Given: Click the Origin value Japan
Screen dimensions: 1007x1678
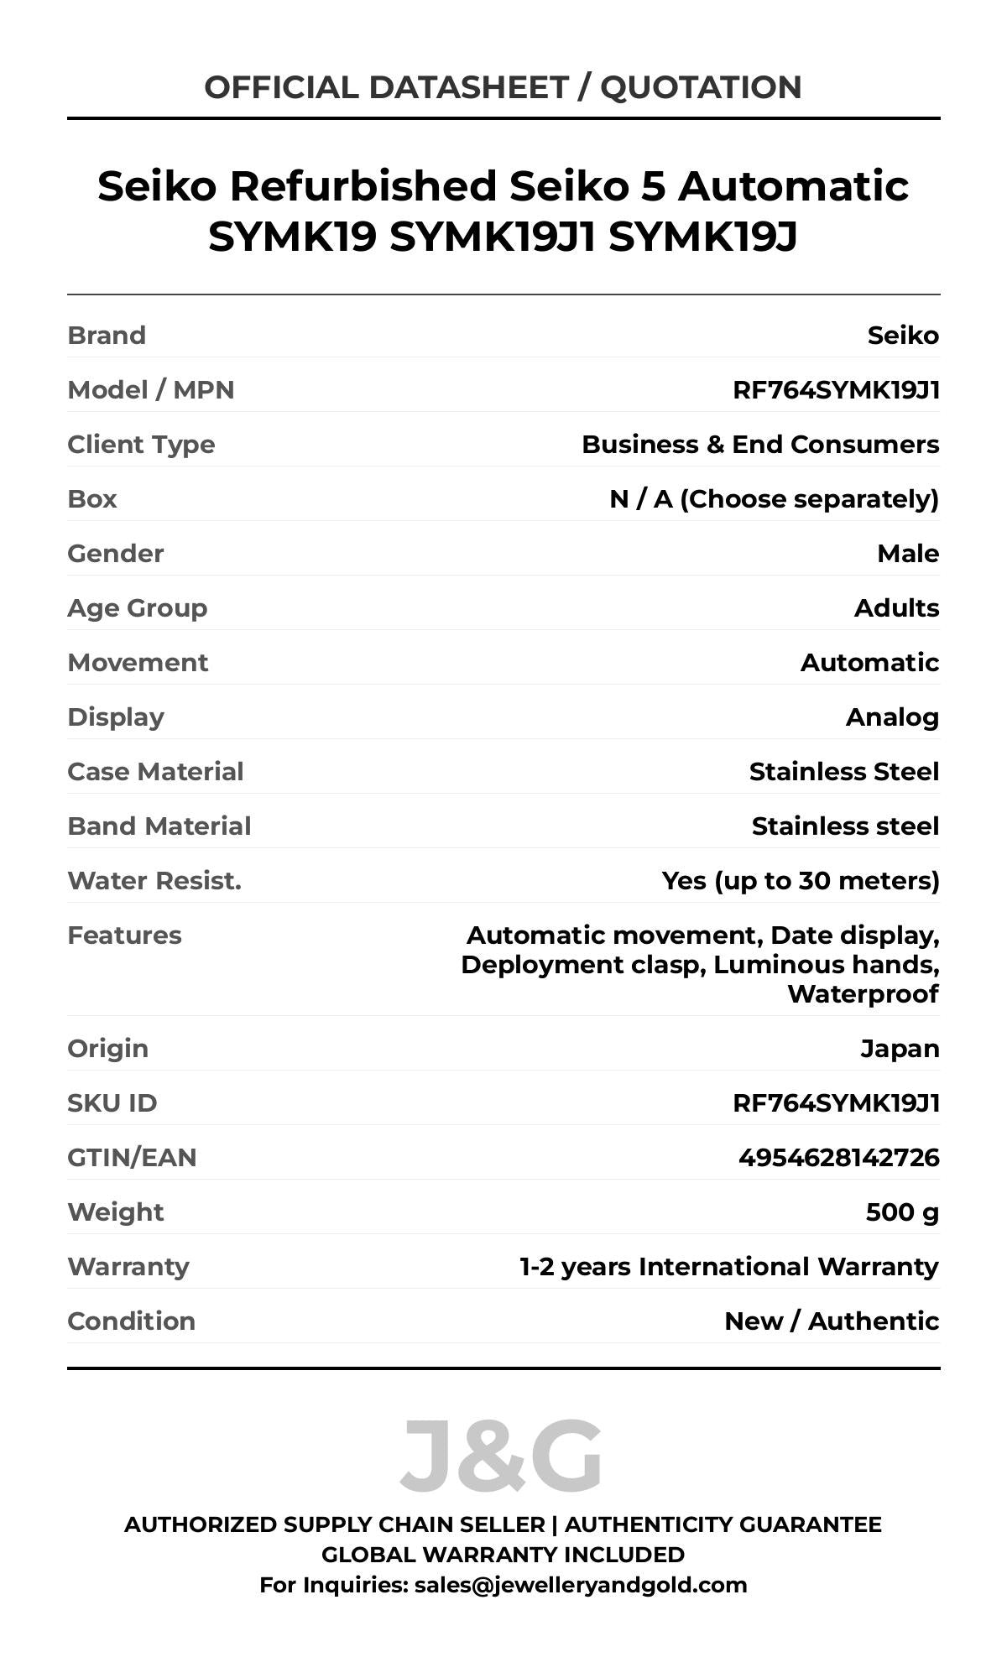Looking at the screenshot, I should pos(900,1049).
